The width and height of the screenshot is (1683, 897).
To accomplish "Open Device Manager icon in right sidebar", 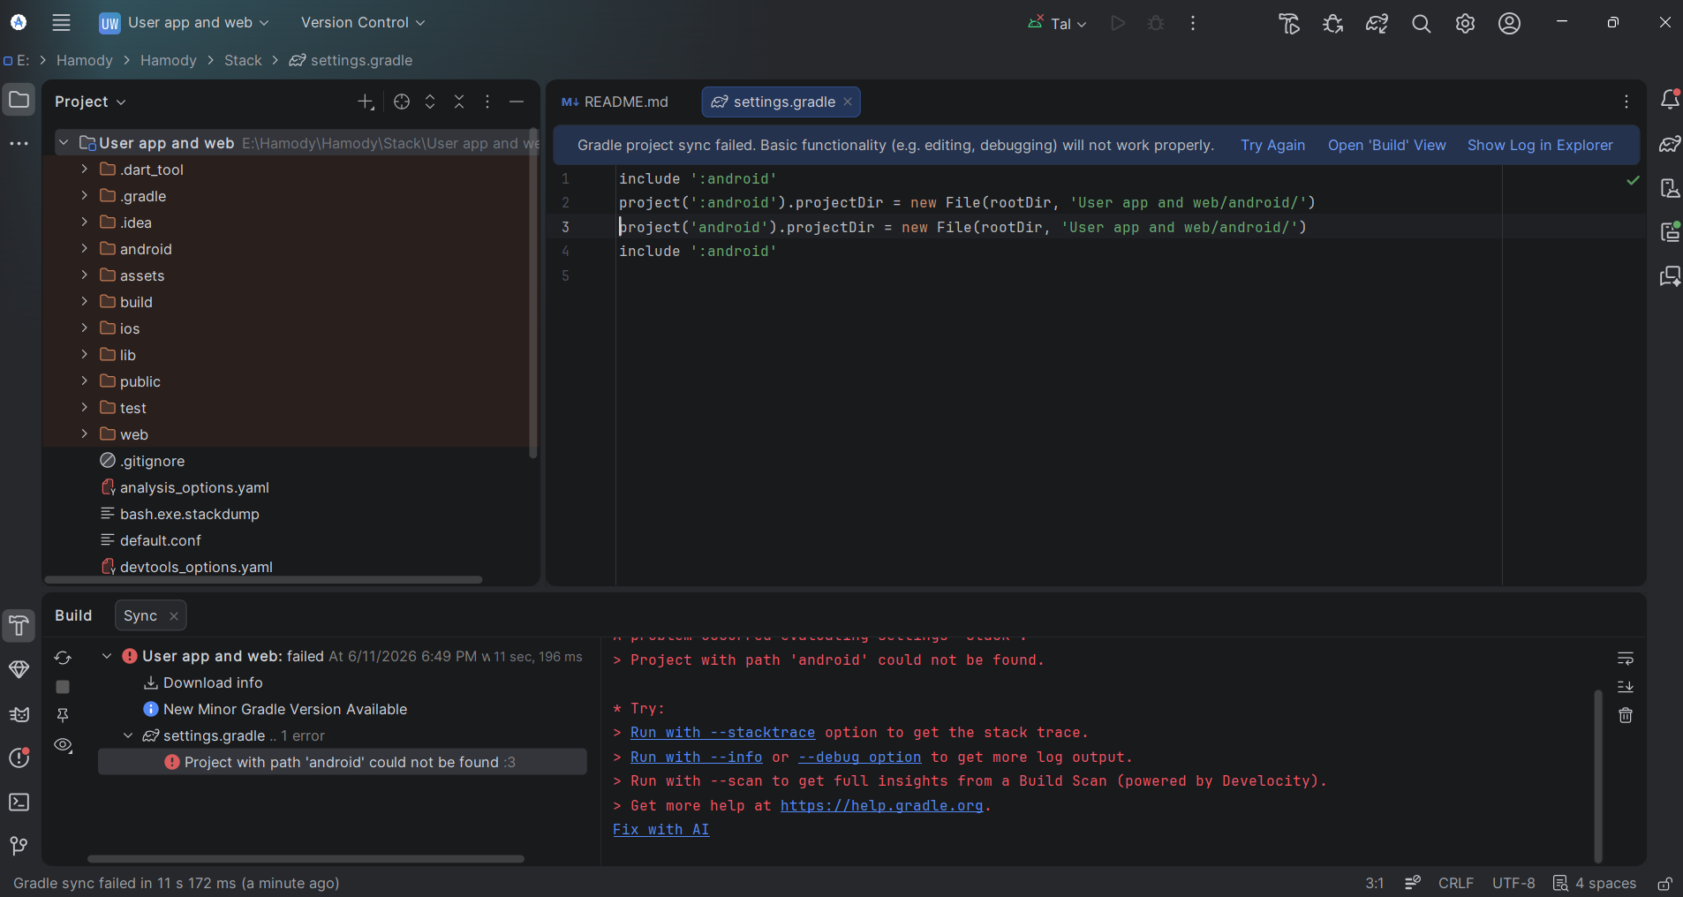I will point(1670,188).
